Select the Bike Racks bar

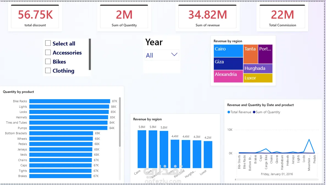pos(70,101)
